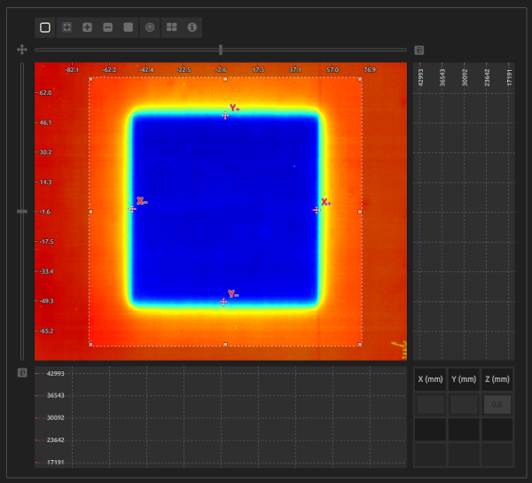Click the 62.0 label on vertical axis
This screenshot has height=483, width=532.
pos(45,92)
